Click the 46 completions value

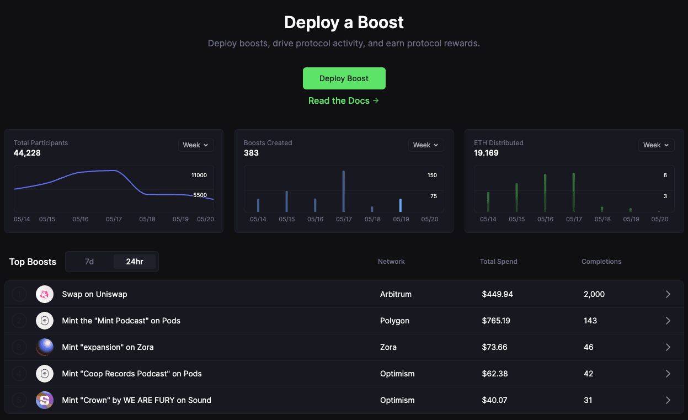pyautogui.click(x=589, y=347)
